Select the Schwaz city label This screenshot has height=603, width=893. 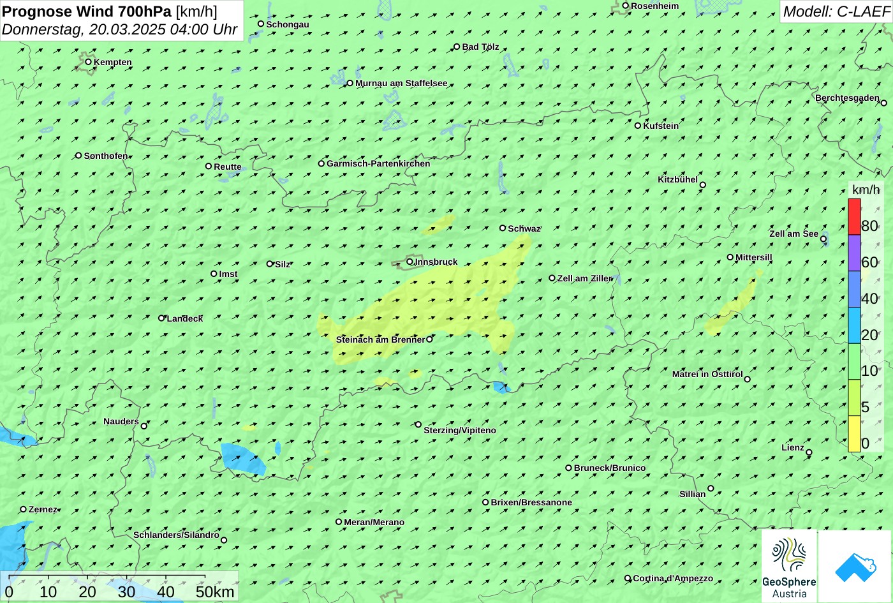pyautogui.click(x=524, y=228)
